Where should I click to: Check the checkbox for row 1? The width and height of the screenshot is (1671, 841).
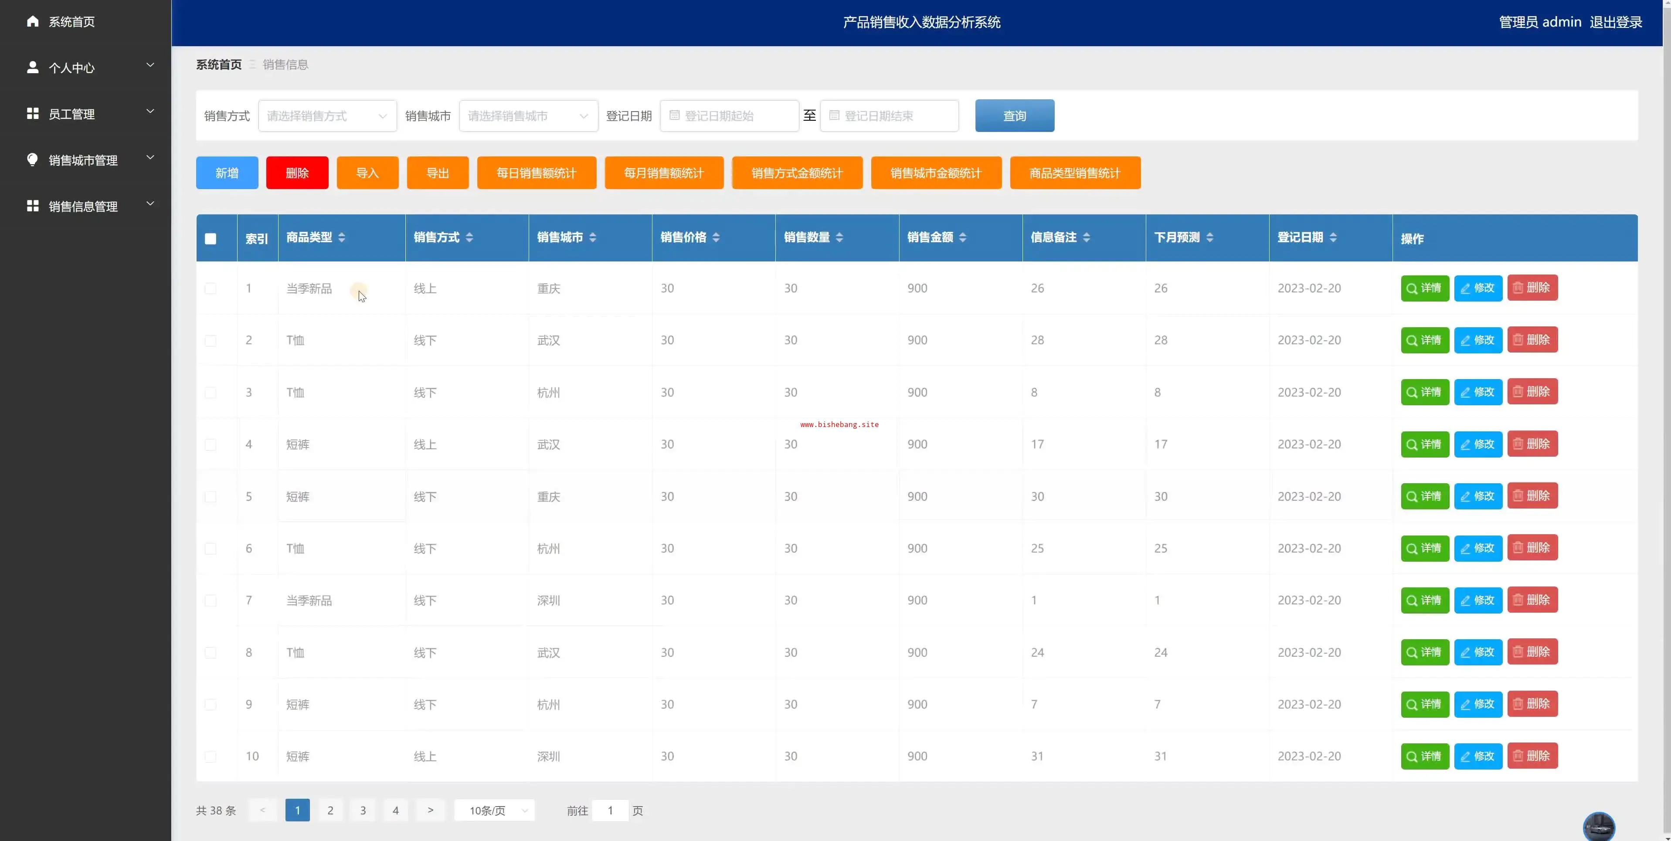pos(210,288)
